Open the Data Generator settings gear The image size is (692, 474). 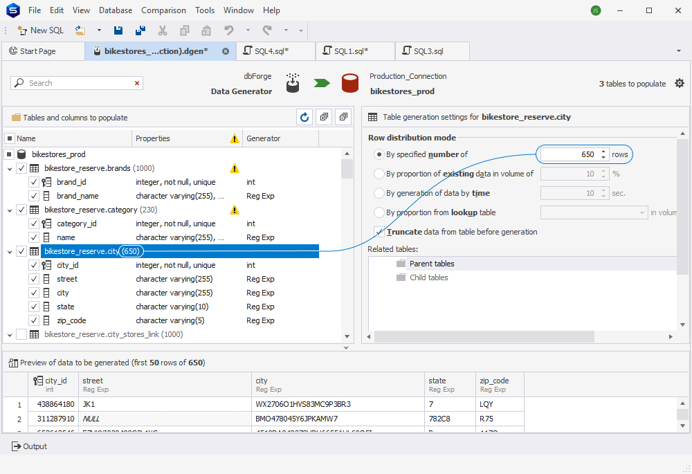point(680,83)
